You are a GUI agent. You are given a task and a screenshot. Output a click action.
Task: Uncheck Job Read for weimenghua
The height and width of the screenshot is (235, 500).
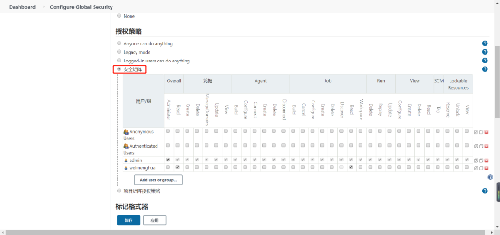coord(351,167)
